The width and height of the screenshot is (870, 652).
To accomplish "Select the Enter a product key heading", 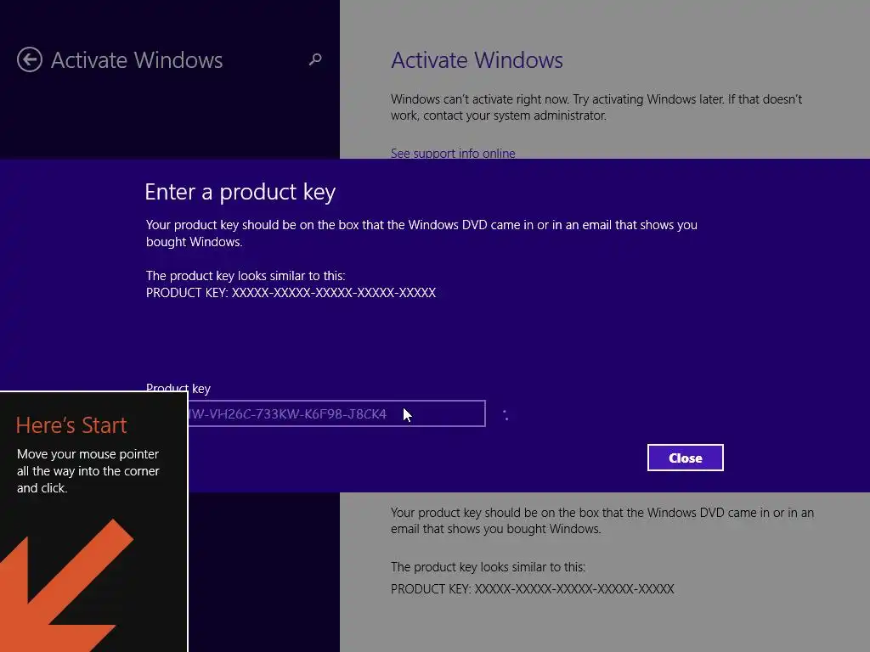I will tap(240, 192).
